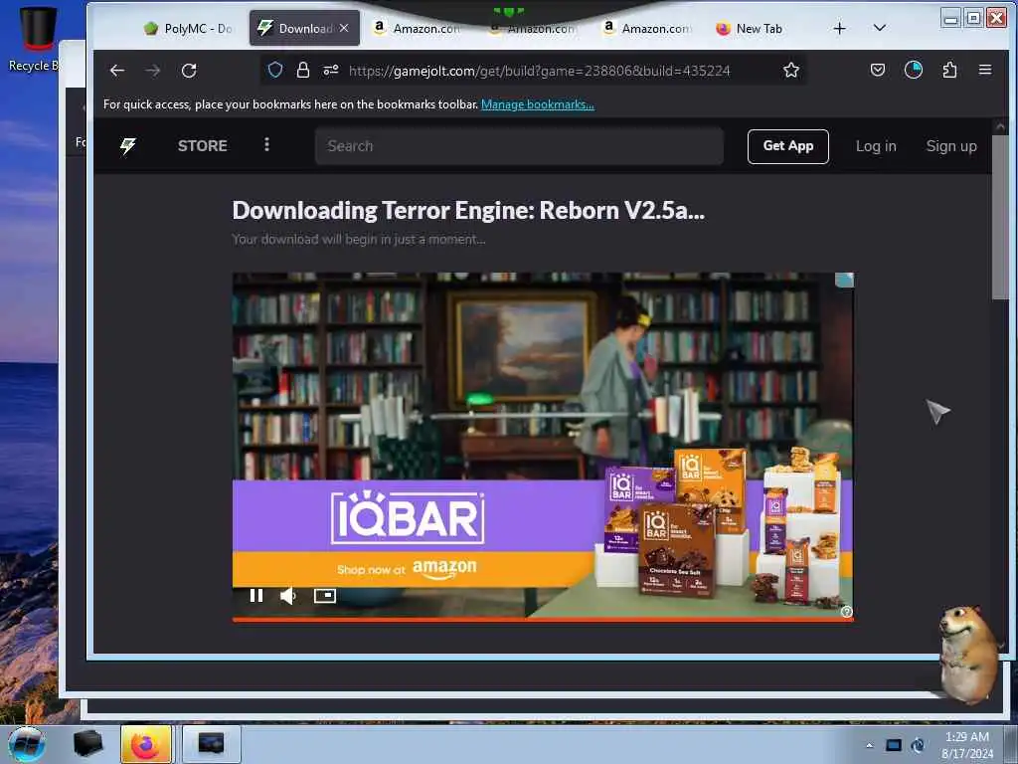
Task: Open a new tab with the plus button
Action: pos(839,29)
